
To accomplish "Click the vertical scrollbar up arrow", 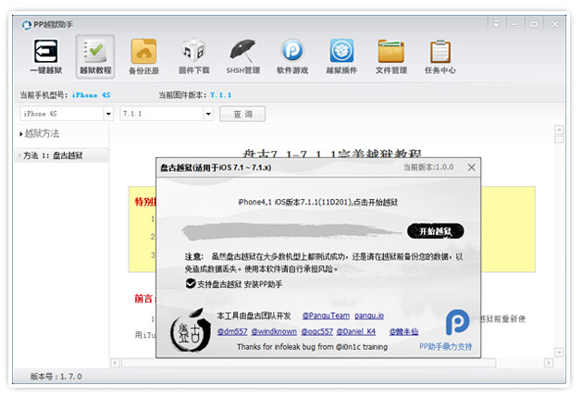I will coord(559,130).
